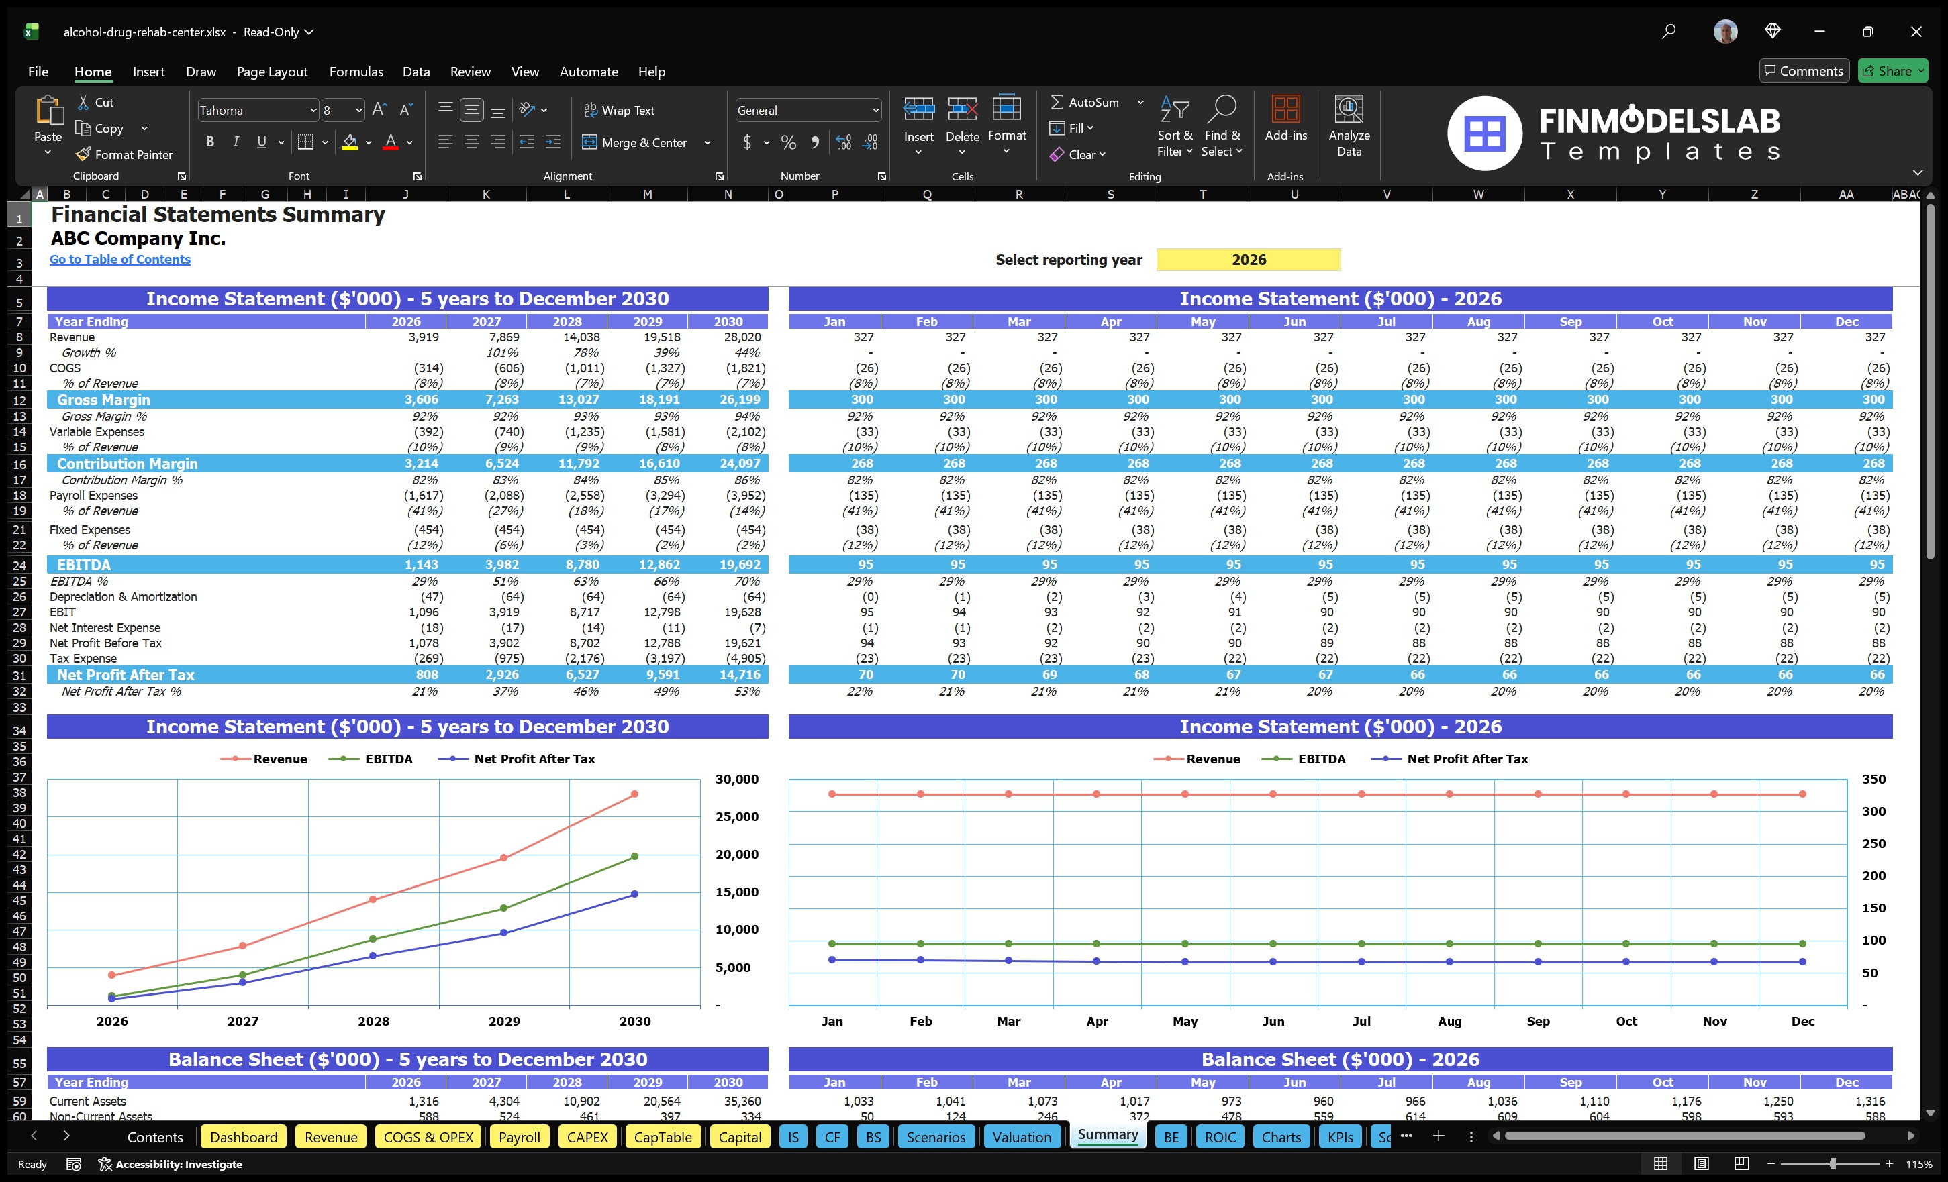Click the Increase Decimal icon
1948x1182 pixels.
pyautogui.click(x=842, y=142)
